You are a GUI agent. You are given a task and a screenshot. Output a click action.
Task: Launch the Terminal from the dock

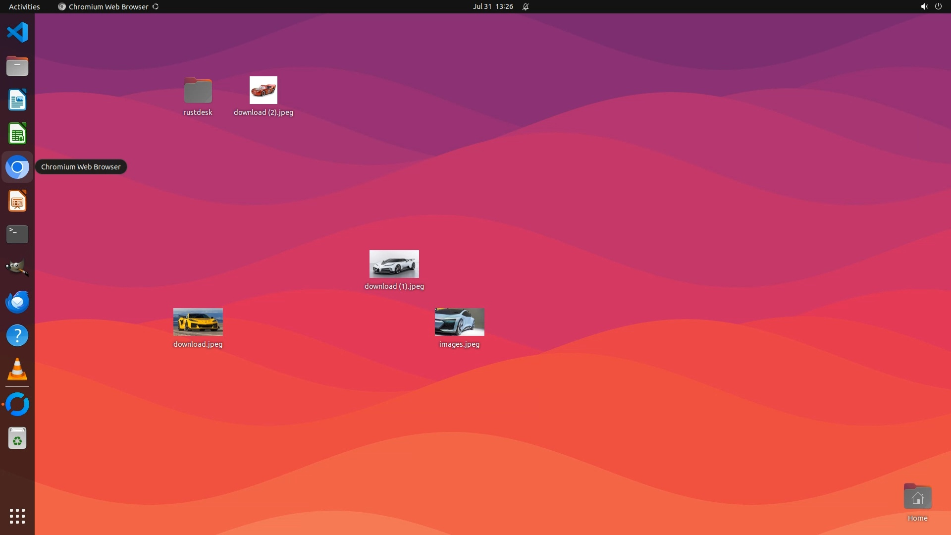(17, 234)
